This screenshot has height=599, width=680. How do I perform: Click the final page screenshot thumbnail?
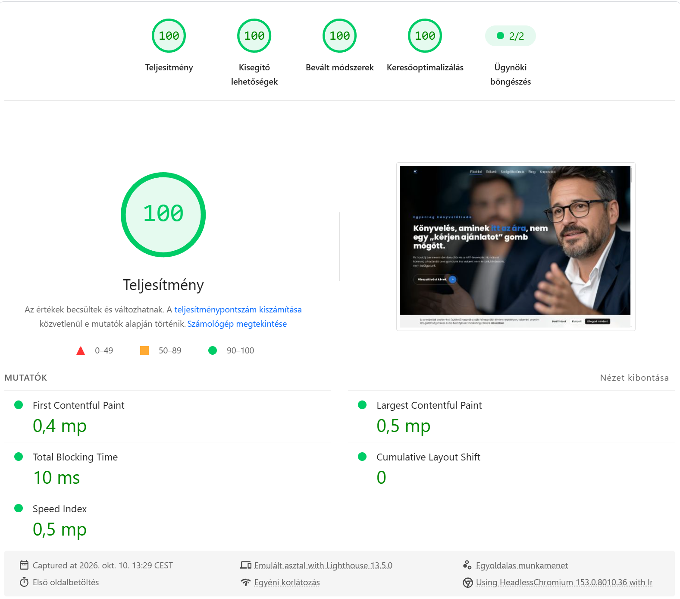[516, 246]
